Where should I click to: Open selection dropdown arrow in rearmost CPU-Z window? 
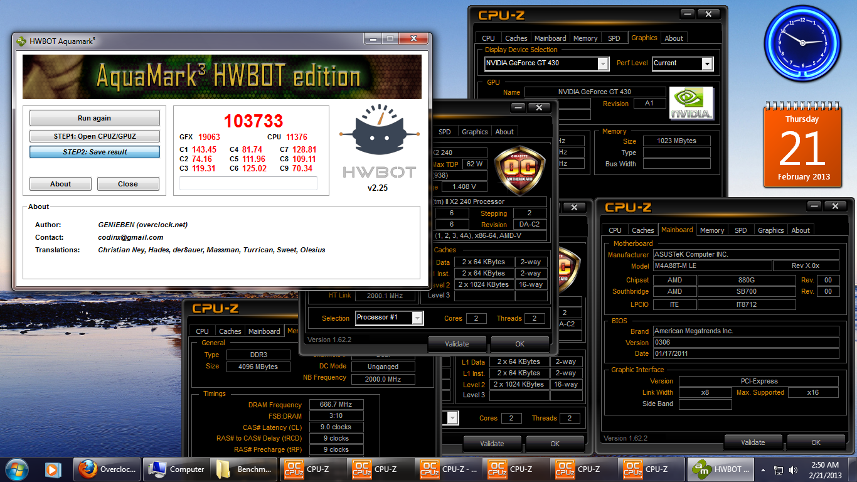click(453, 418)
